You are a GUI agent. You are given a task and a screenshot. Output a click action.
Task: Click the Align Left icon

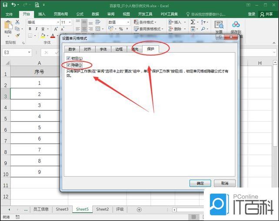coord(78,29)
